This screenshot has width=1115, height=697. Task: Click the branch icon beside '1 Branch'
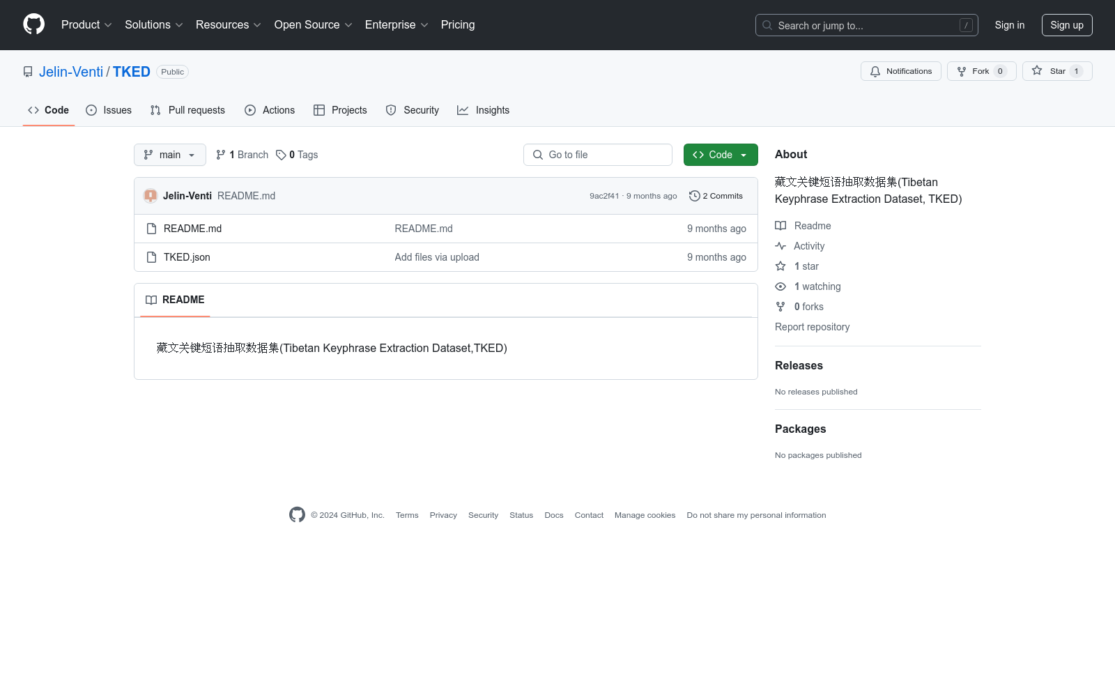click(221, 155)
